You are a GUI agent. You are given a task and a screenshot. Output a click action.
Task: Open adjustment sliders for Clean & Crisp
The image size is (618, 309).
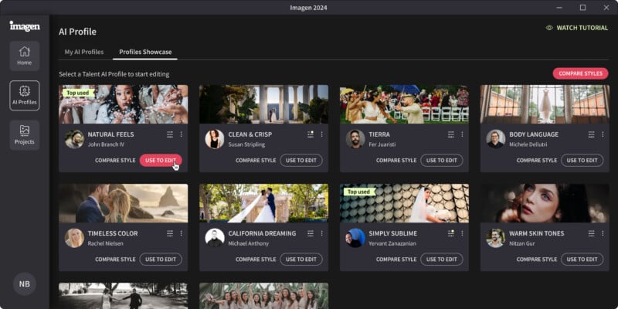point(311,134)
